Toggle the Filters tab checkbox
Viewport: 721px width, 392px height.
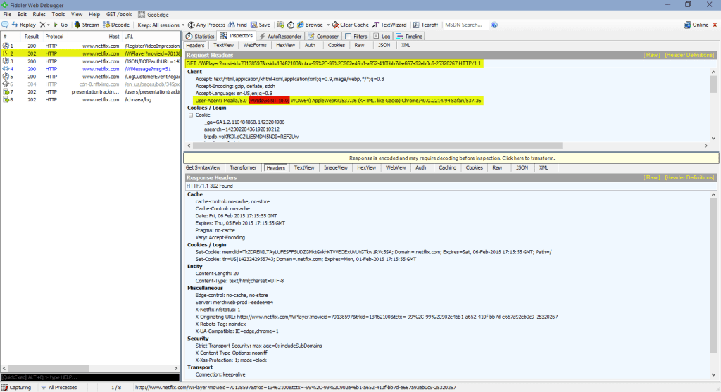(348, 37)
